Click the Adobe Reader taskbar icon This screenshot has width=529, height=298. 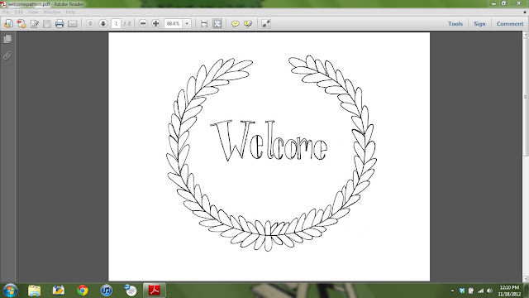155,291
